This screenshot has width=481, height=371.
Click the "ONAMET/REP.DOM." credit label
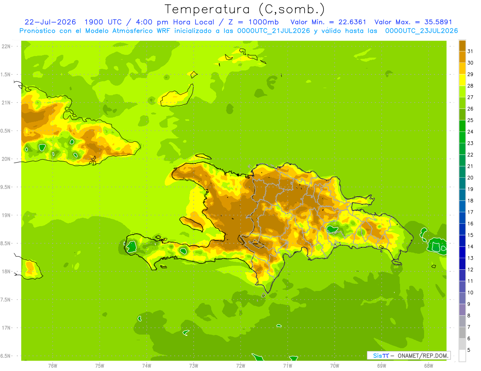(423, 355)
